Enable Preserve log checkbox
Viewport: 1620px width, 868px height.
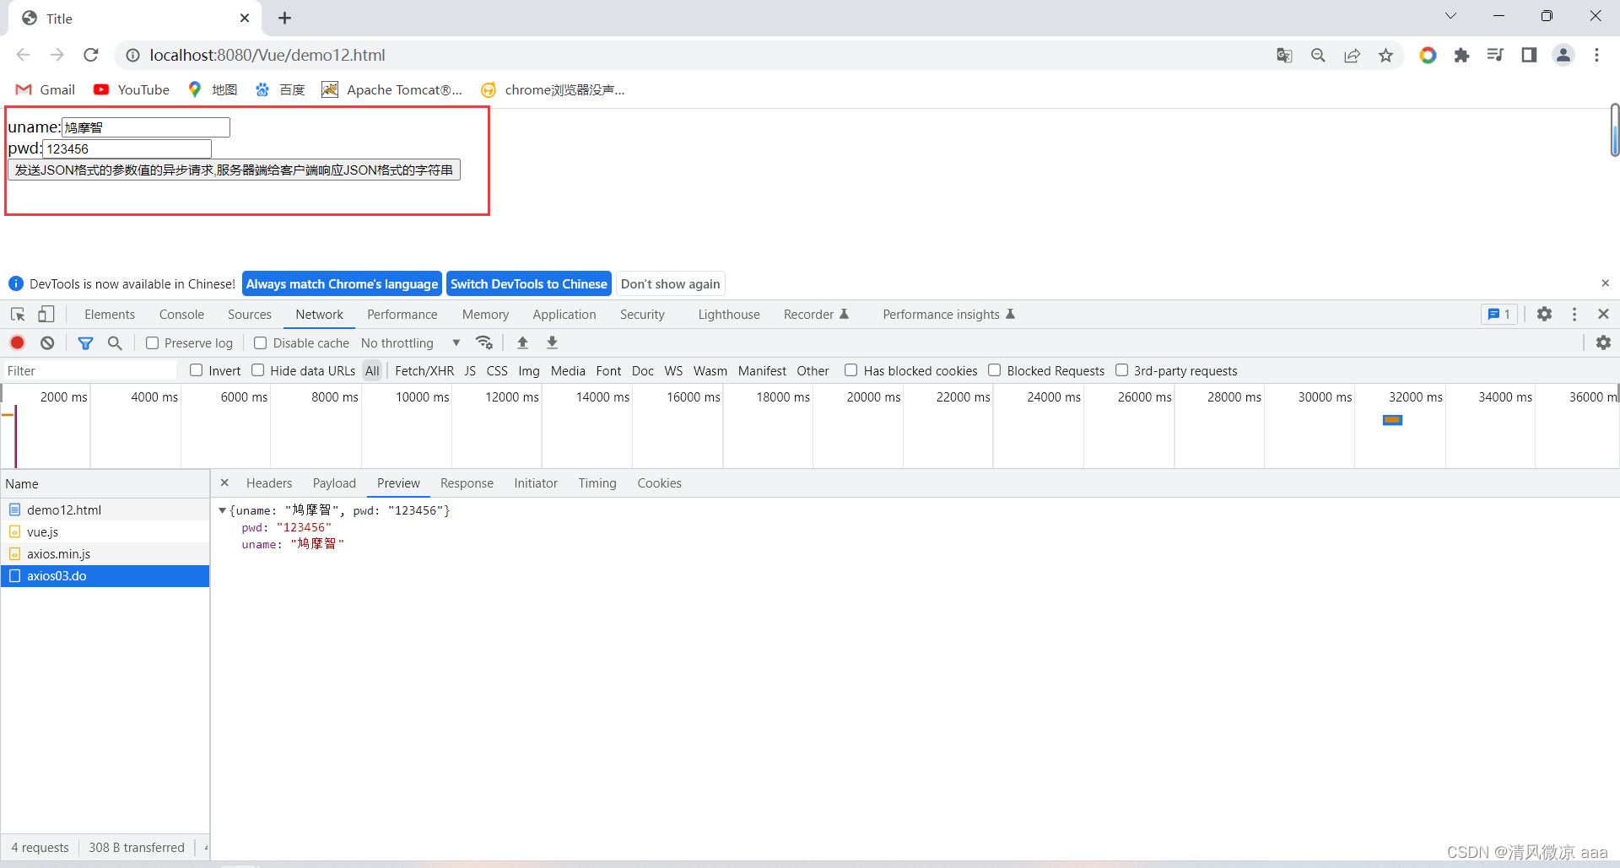point(153,342)
